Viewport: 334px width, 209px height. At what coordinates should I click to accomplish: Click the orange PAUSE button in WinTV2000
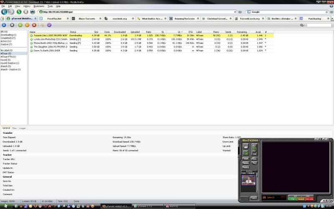[301, 199]
